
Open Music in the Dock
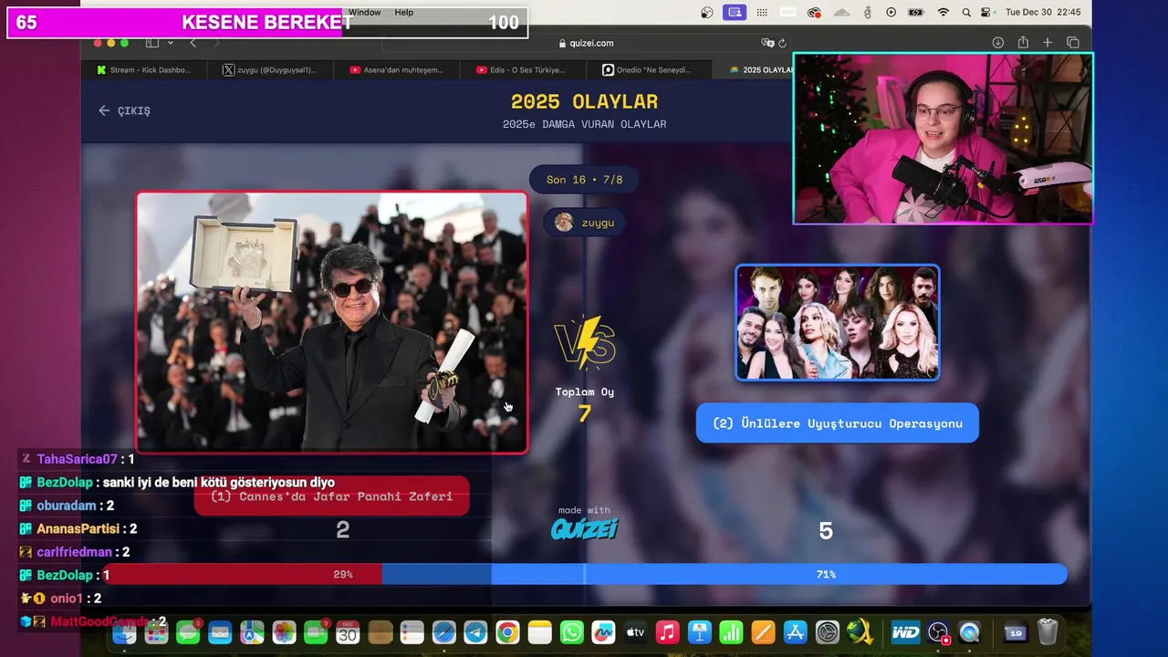tap(667, 632)
